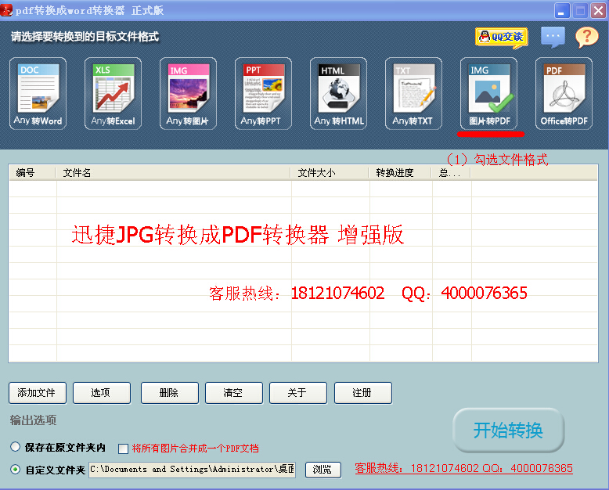The height and width of the screenshot is (490, 609).
Task: Select the 保存在原文件夹内 radio button
Action: coord(15,447)
